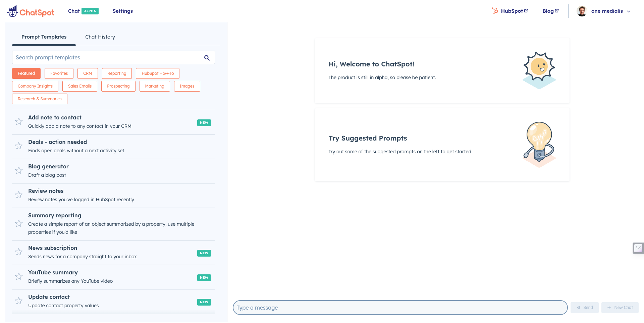This screenshot has width=644, height=323.
Task: Star the Deals - action needed template
Action: pos(19,146)
